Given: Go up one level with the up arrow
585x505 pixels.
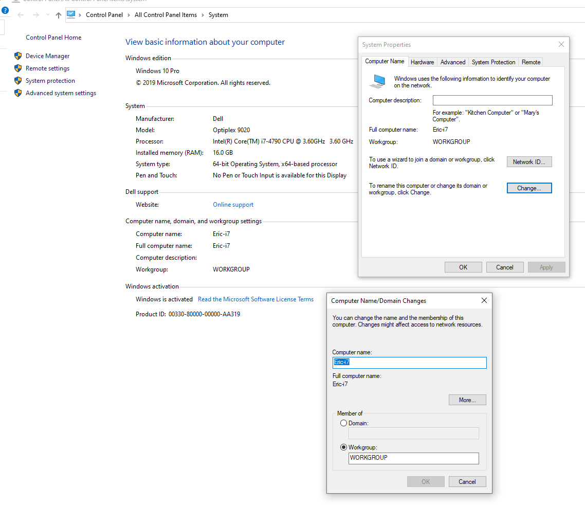Looking at the screenshot, I should click(59, 15).
